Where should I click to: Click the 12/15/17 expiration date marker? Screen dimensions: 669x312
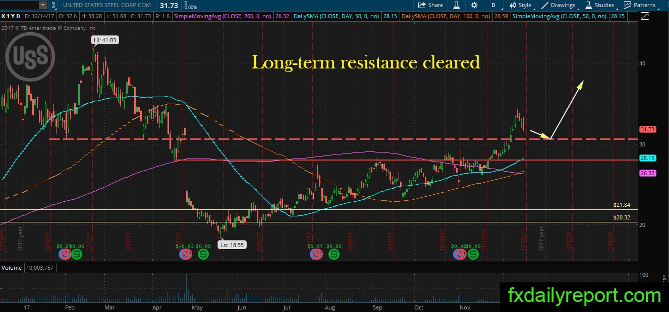point(523,239)
